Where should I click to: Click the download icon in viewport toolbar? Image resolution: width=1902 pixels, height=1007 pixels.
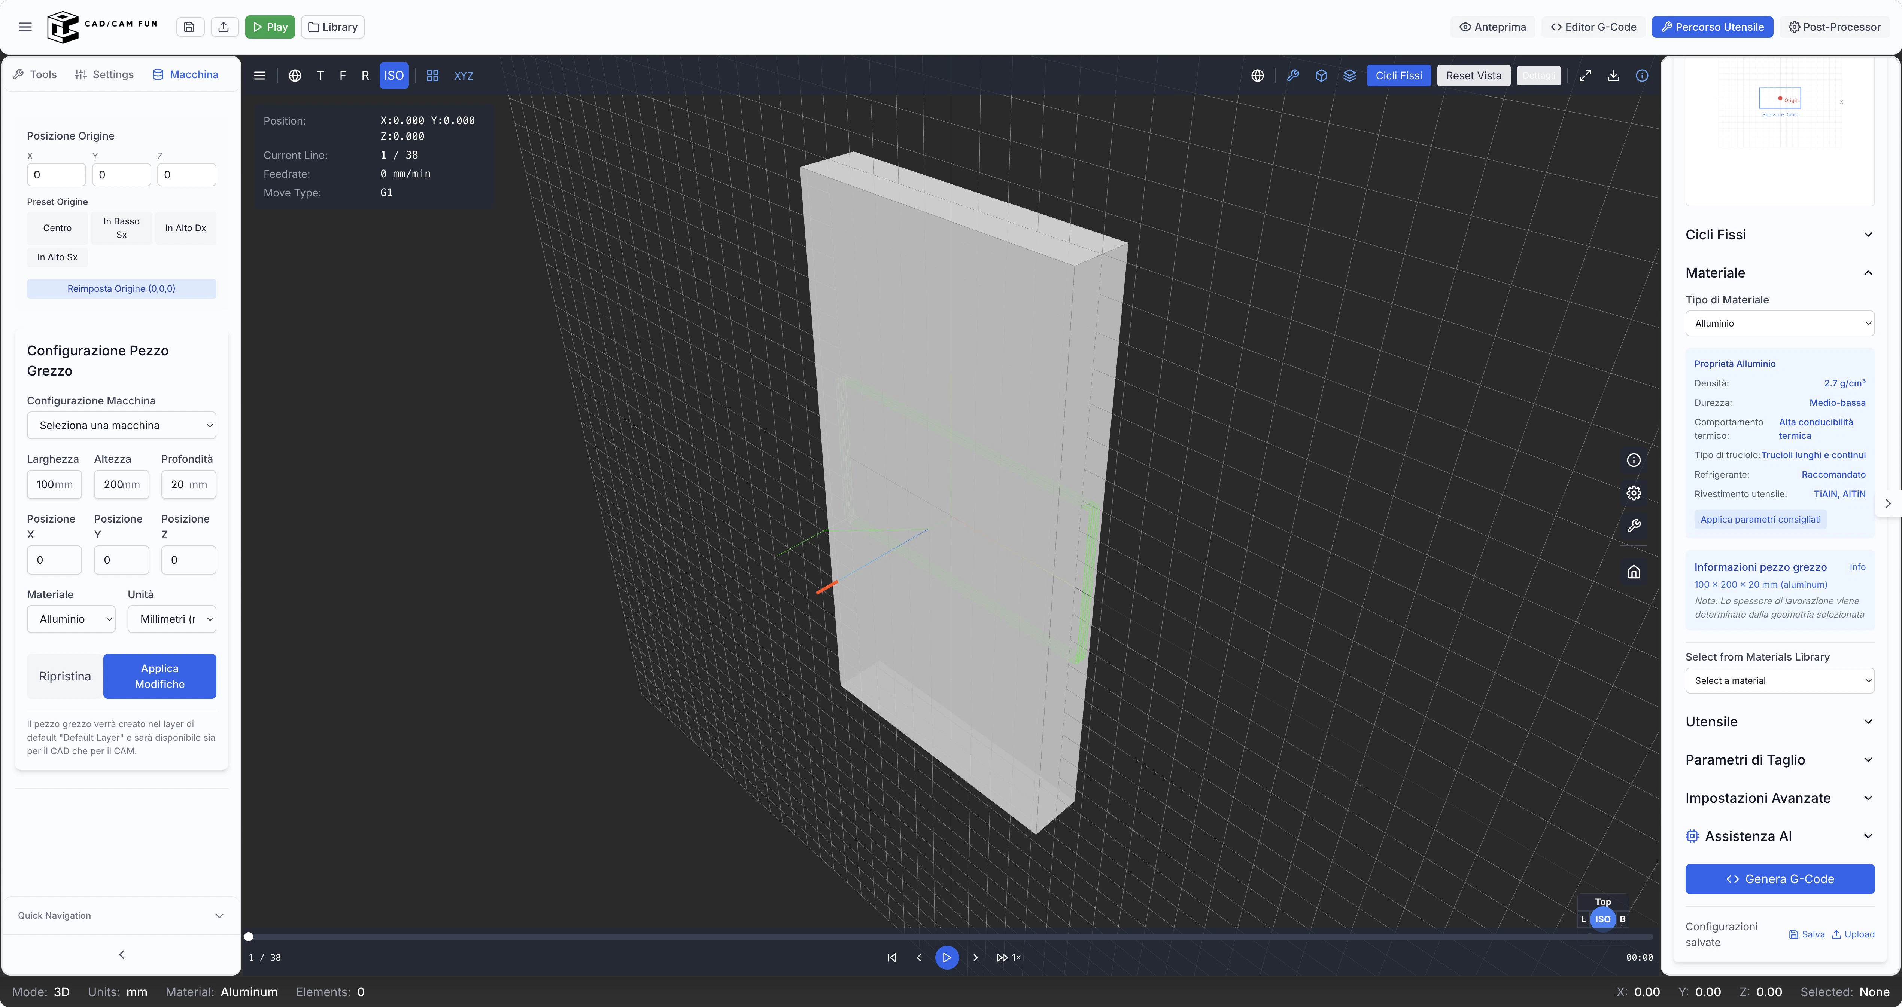click(1613, 76)
